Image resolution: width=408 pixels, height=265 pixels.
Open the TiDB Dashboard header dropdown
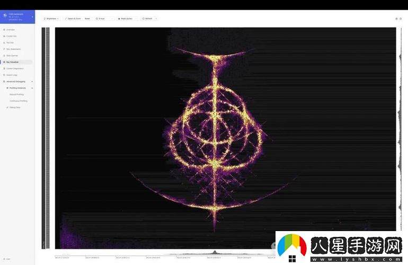pyautogui.click(x=32, y=17)
